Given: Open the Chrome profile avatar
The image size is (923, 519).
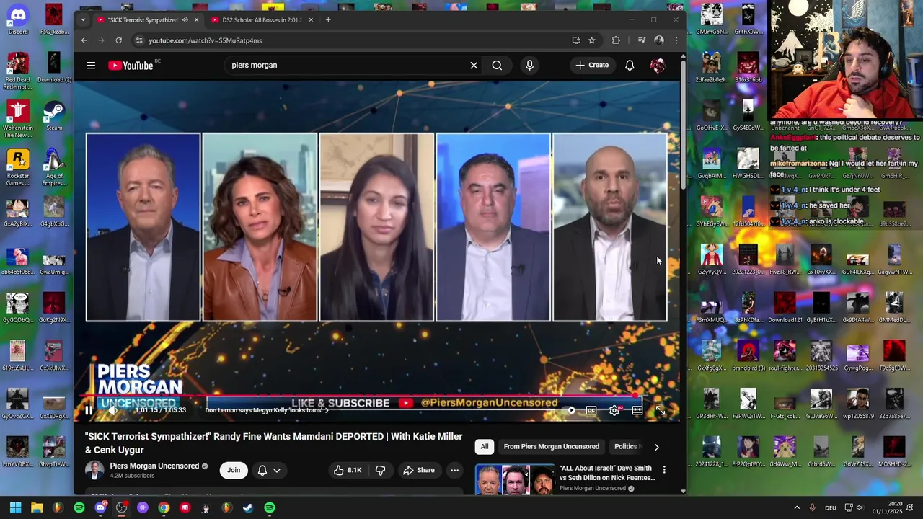Looking at the screenshot, I should tap(658, 40).
